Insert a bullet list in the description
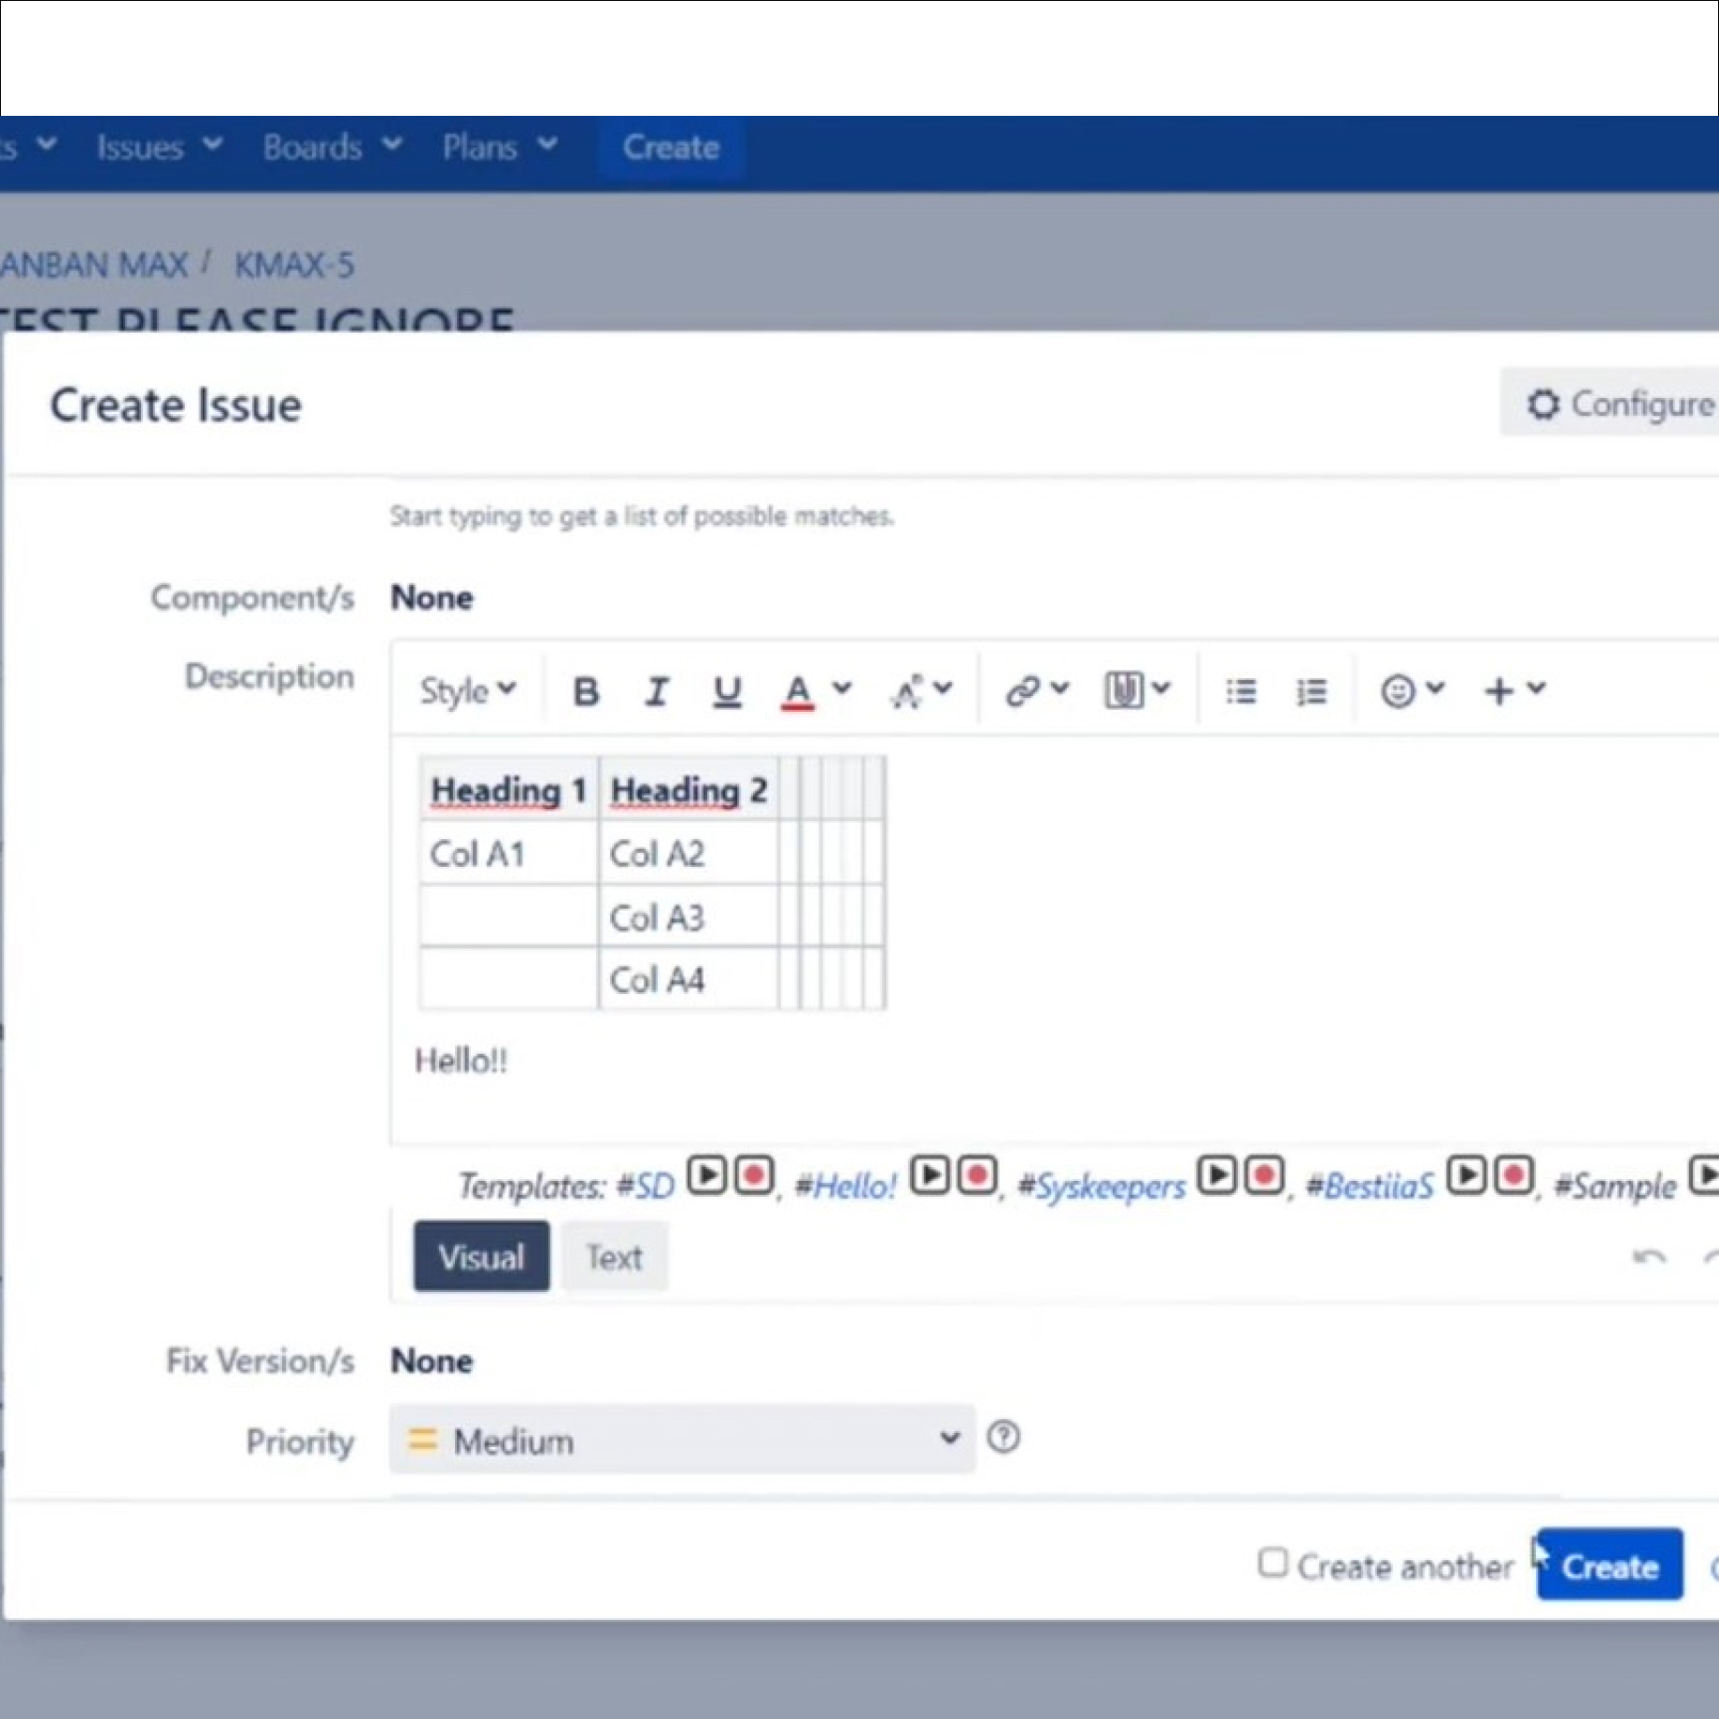Screen dimensions: 1719x1719 tap(1241, 691)
